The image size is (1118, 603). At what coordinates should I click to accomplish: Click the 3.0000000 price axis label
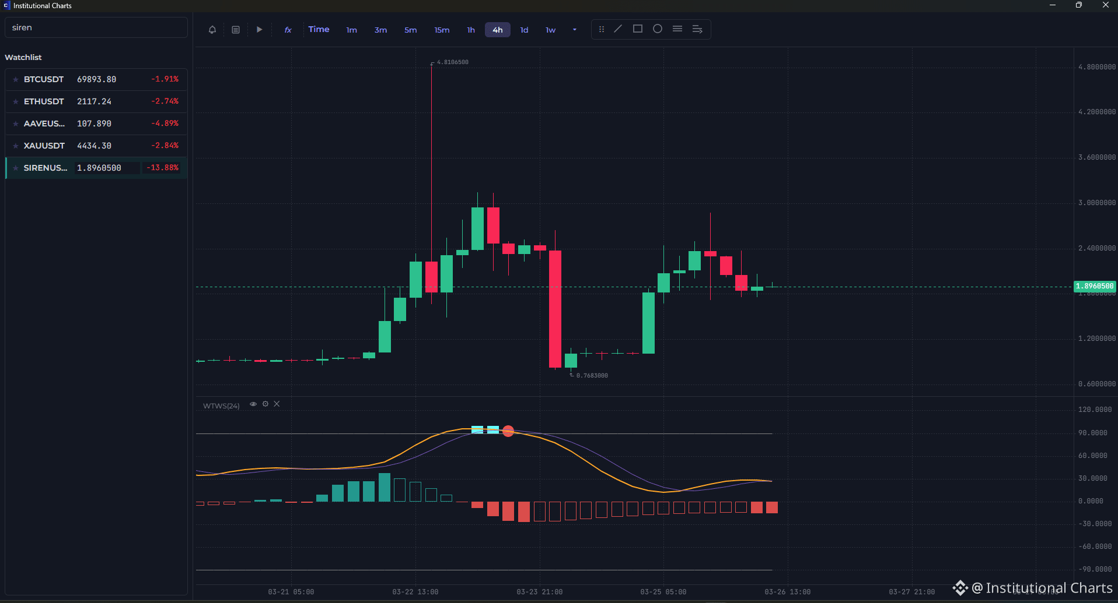click(x=1097, y=203)
